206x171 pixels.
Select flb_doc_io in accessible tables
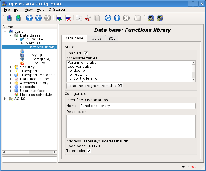tap(76, 70)
